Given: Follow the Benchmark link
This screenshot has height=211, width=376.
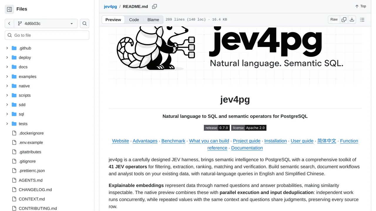Looking at the screenshot, I should 173,141.
